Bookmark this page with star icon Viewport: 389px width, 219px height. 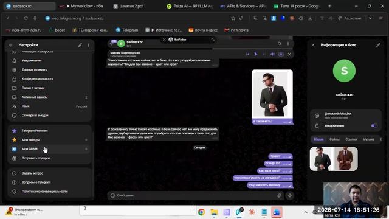tap(233, 18)
